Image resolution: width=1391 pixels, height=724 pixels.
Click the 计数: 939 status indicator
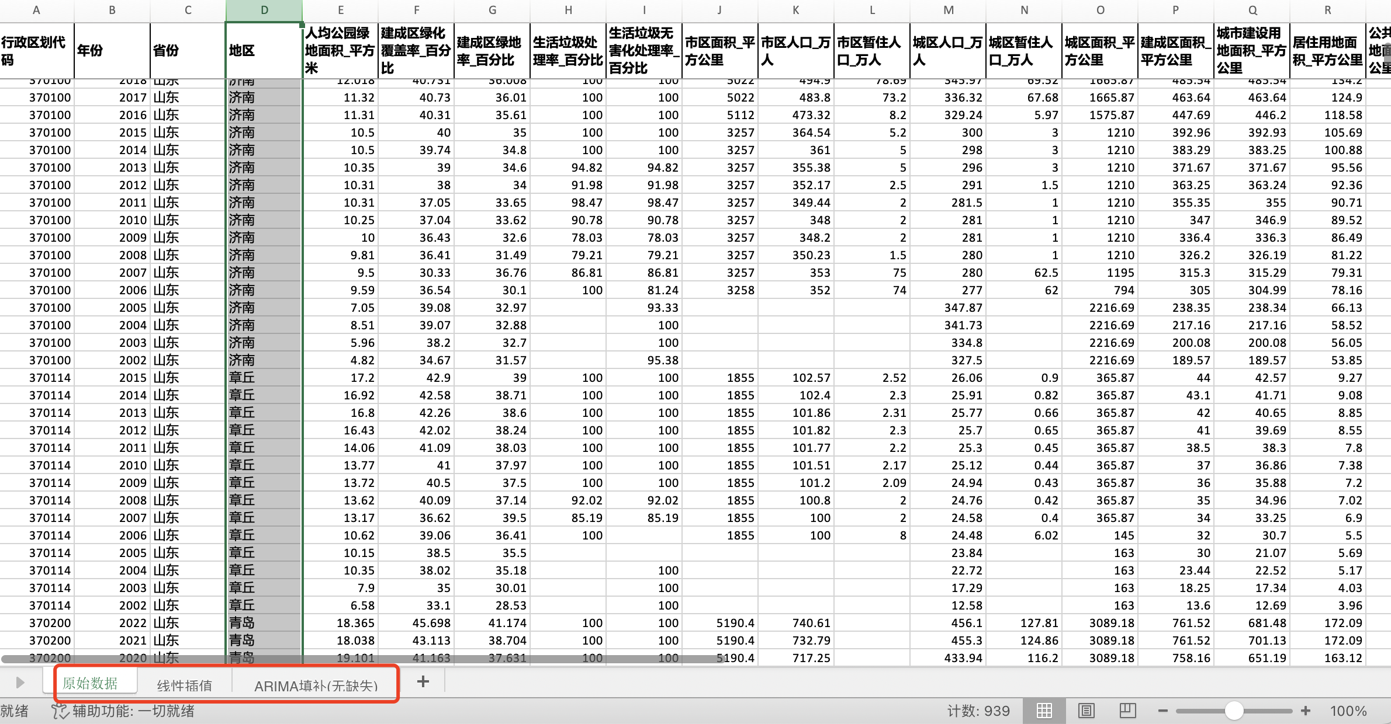pyautogui.click(x=978, y=711)
